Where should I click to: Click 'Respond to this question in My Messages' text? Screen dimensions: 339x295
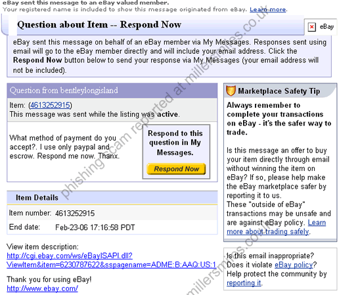coord(175,143)
